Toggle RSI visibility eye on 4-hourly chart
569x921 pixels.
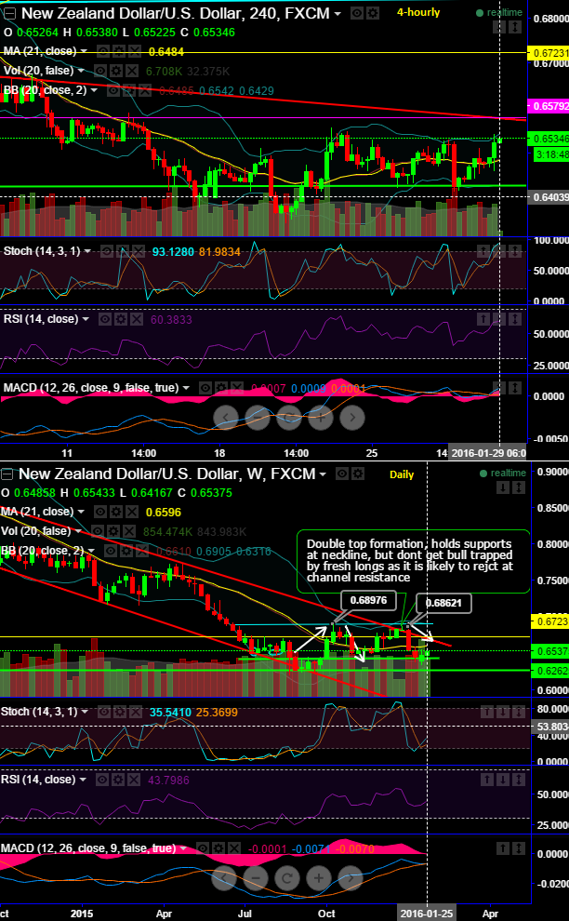(x=104, y=319)
